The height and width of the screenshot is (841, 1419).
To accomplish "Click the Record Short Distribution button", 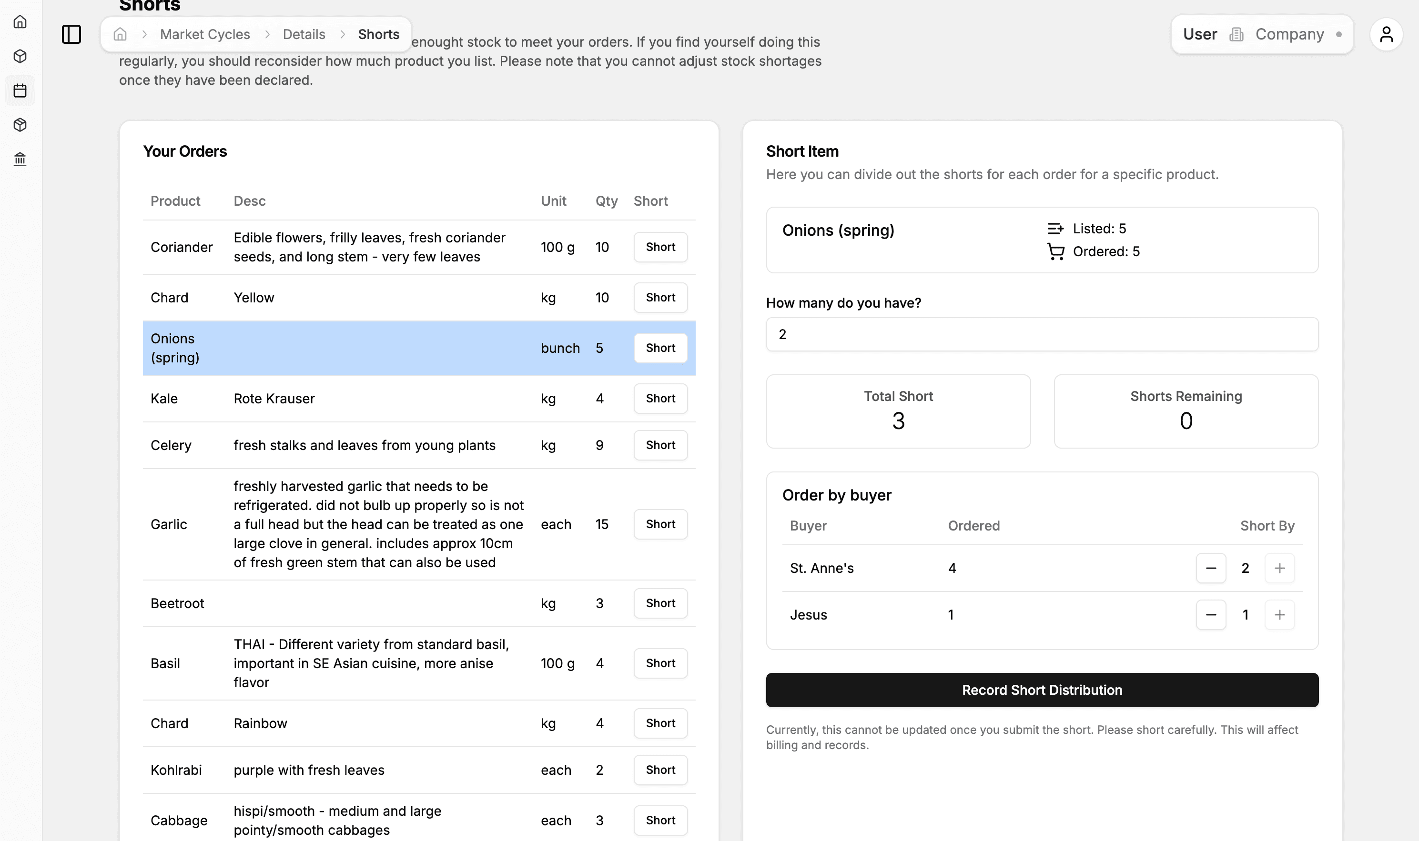I will 1042,690.
